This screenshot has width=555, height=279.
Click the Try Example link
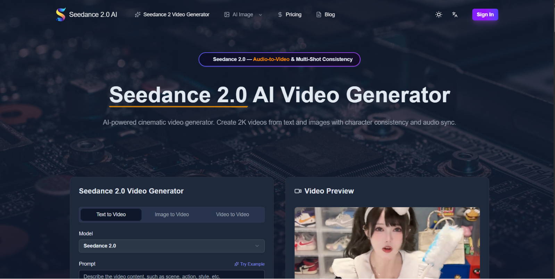249,264
